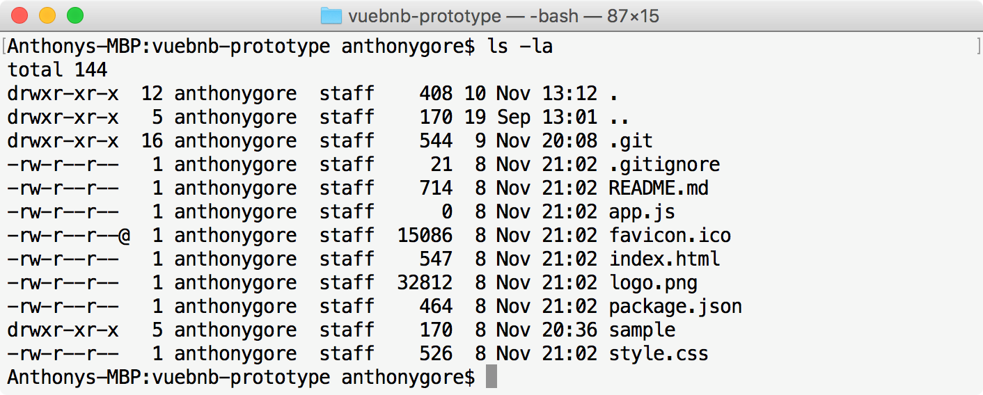
Task: Click the size 544 in .git row
Action: 436,141
